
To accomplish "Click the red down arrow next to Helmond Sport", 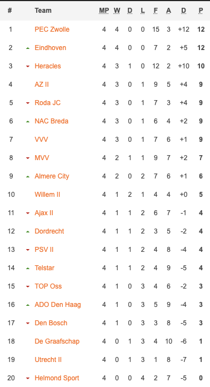I will click(28, 378).
